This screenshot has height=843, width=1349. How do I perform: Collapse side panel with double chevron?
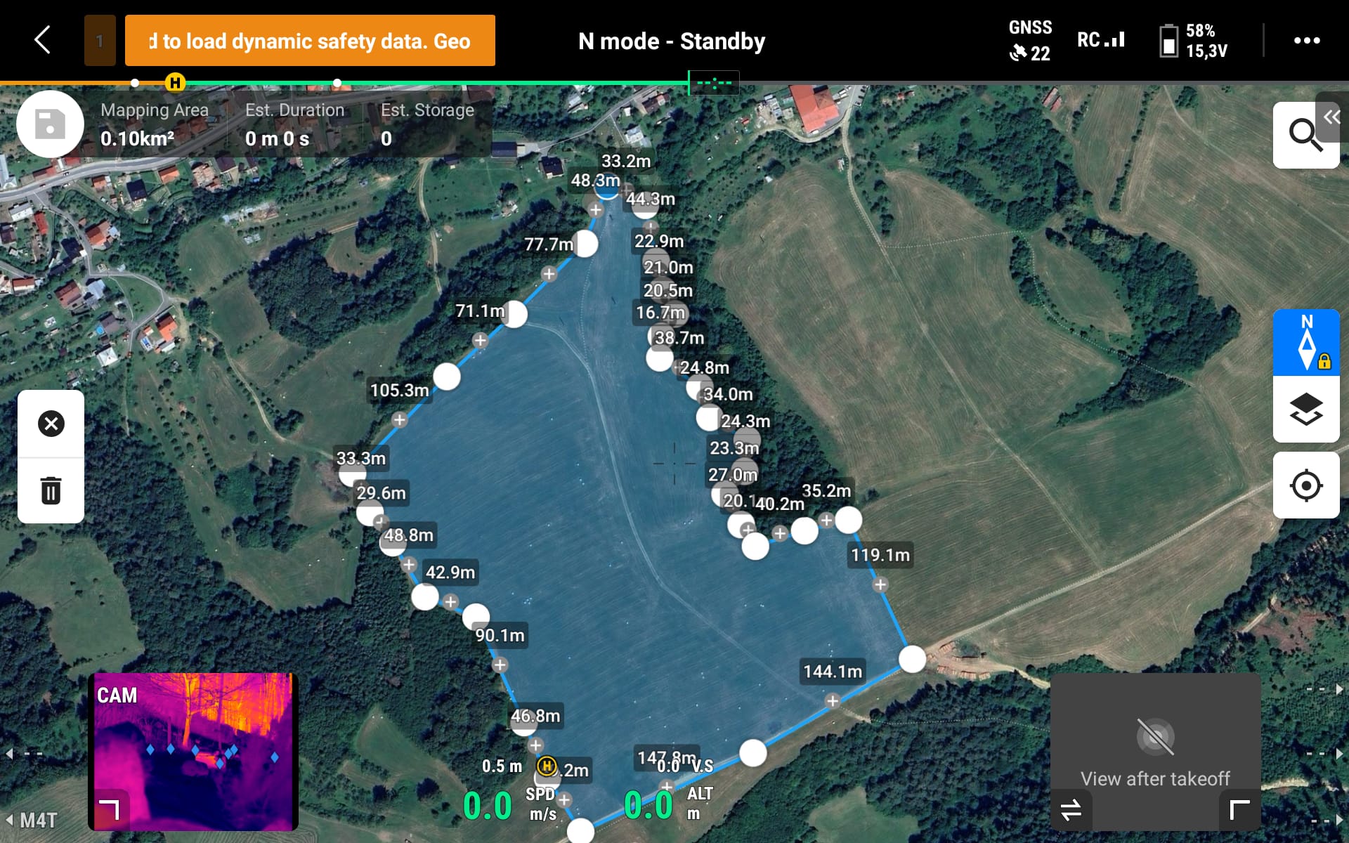(x=1332, y=117)
